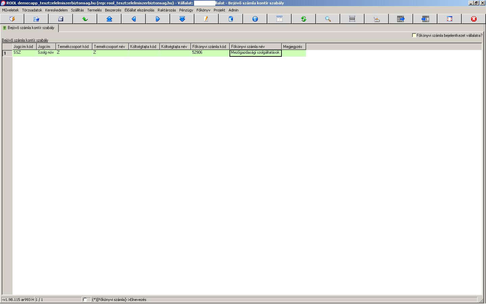
Task: Click the table export arrow icon
Action: (x=401, y=19)
